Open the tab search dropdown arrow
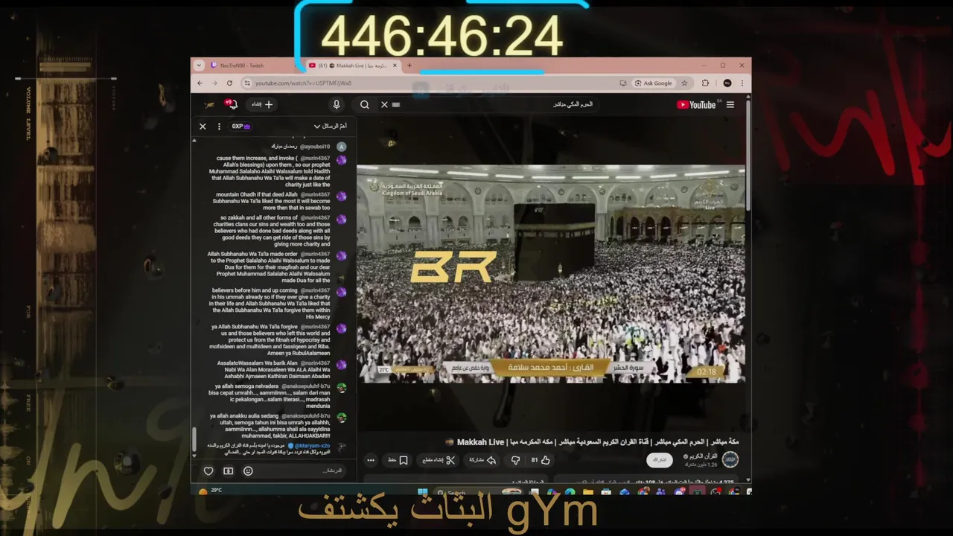 pyautogui.click(x=199, y=66)
